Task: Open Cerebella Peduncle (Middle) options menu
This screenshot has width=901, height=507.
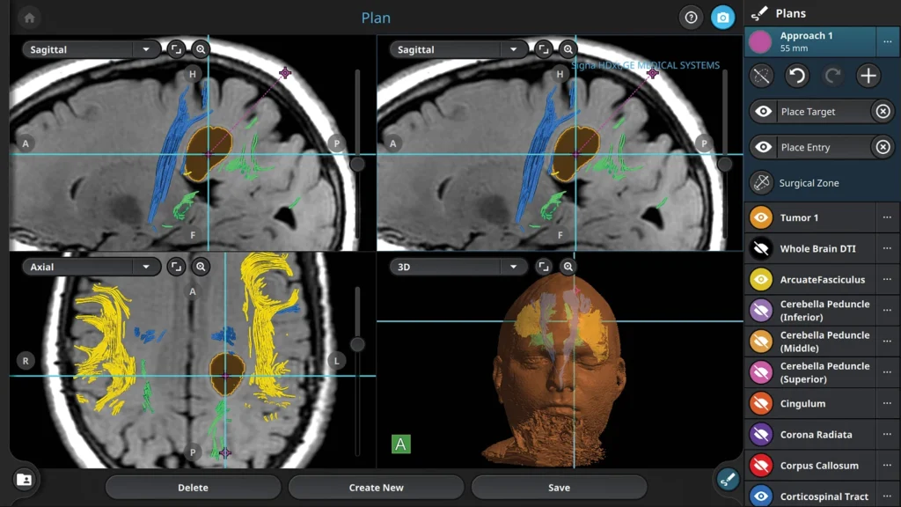Action: pyautogui.click(x=887, y=342)
